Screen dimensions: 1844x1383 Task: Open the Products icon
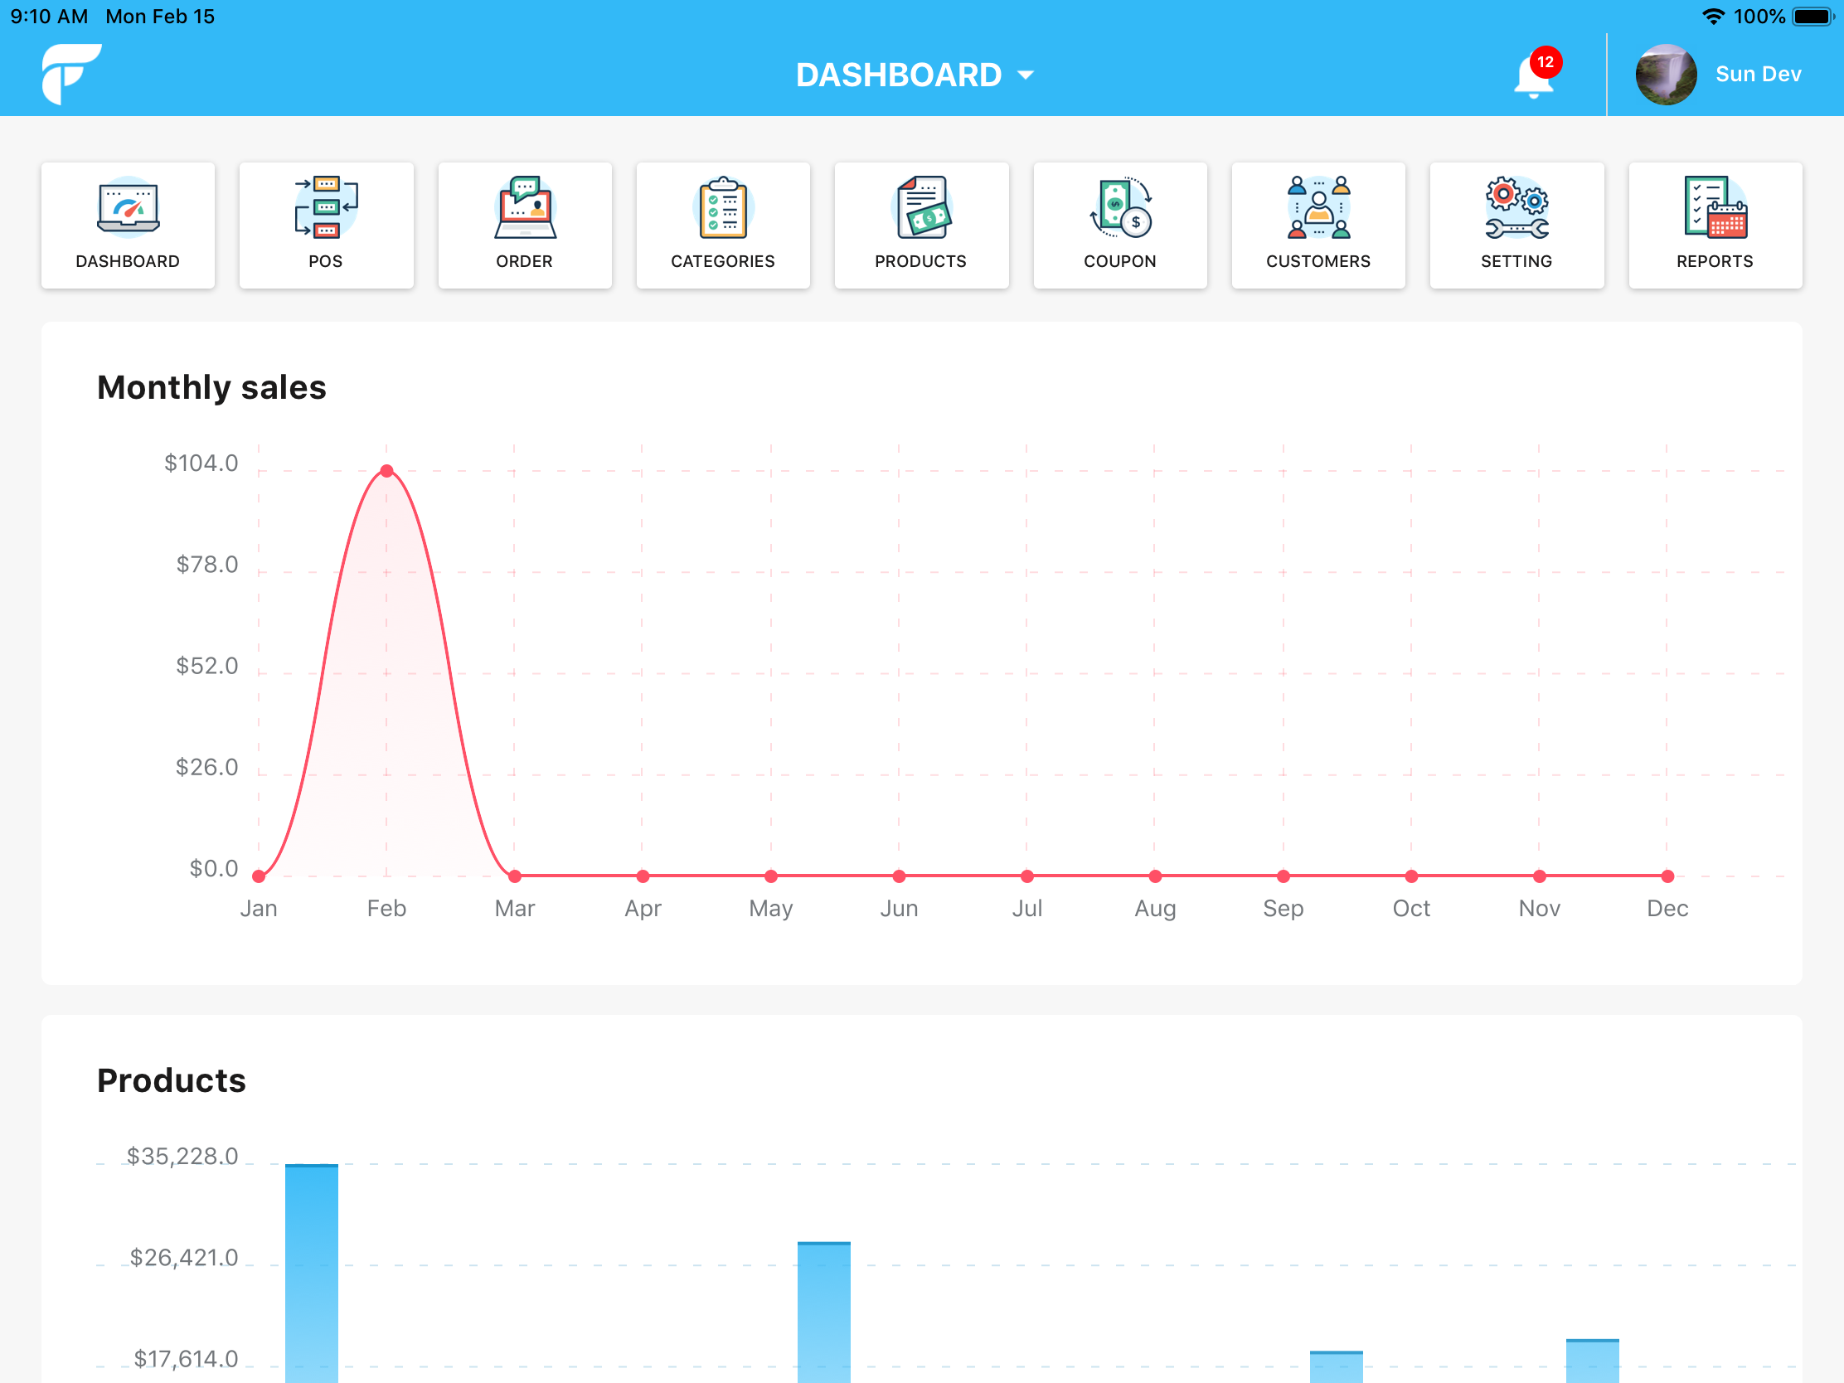point(921,225)
